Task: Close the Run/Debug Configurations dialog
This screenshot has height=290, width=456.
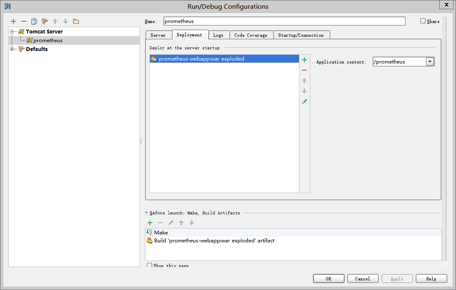Action: click(x=446, y=5)
